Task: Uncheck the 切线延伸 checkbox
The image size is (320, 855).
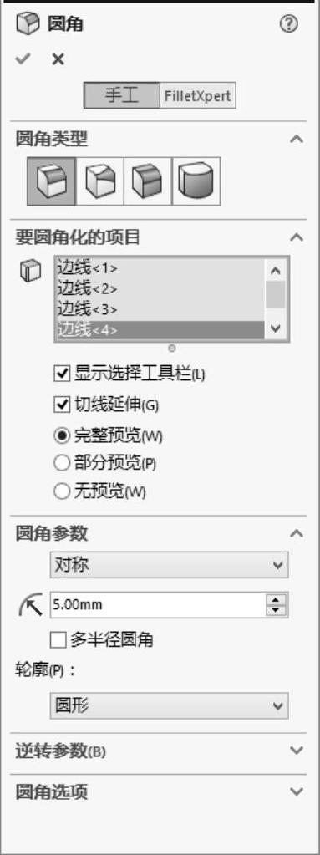Action: pos(62,405)
